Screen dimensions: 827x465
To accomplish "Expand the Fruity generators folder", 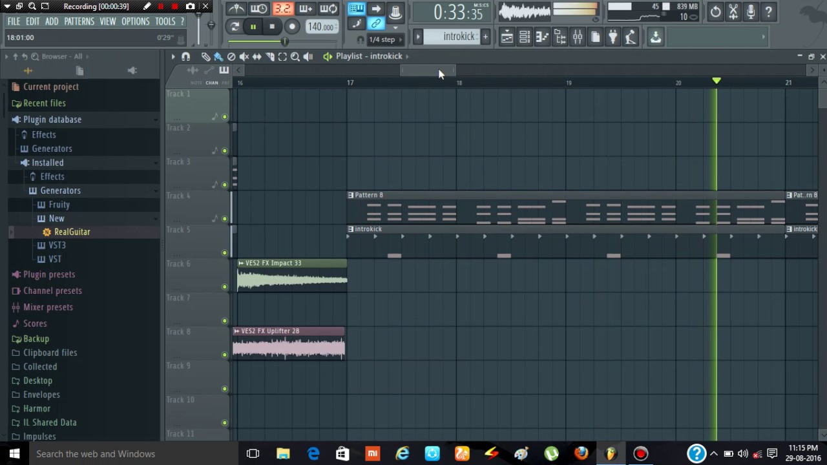I will (x=59, y=205).
